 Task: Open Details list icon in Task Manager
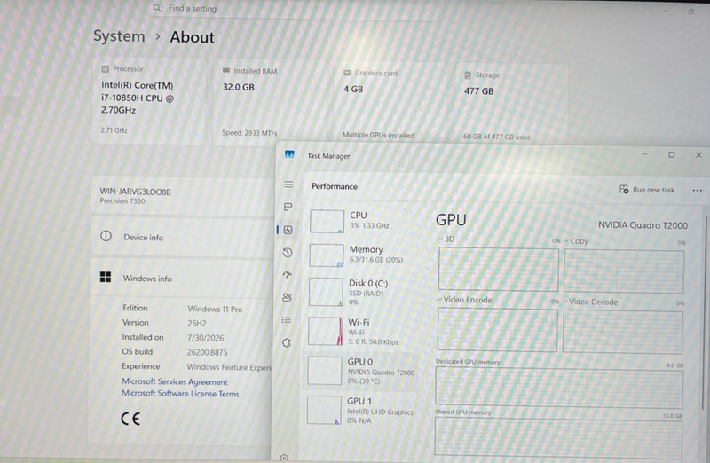286,320
